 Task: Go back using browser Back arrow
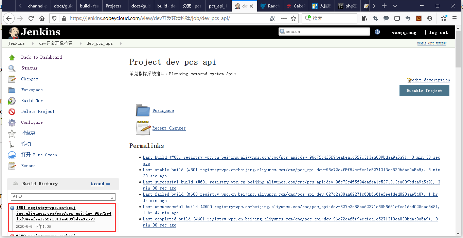[x=9, y=18]
